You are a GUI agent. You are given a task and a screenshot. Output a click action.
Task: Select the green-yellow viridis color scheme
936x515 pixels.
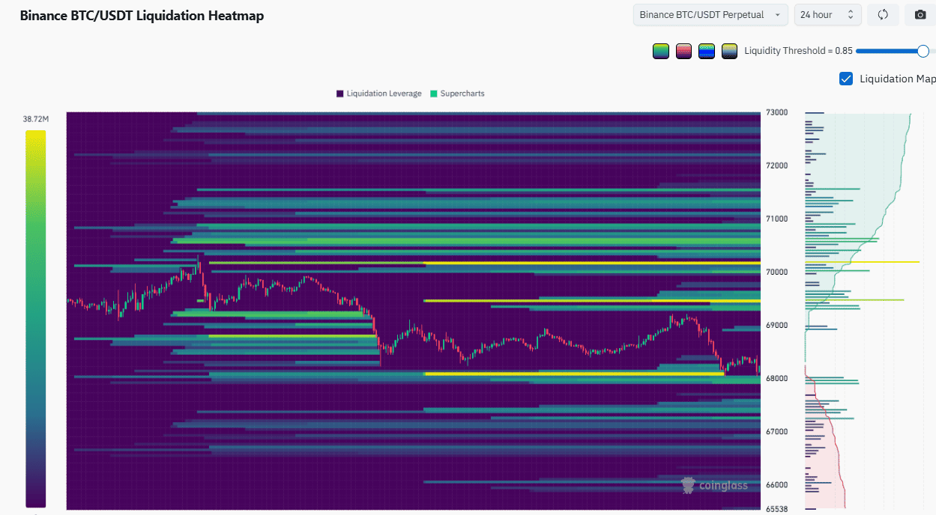coord(660,52)
